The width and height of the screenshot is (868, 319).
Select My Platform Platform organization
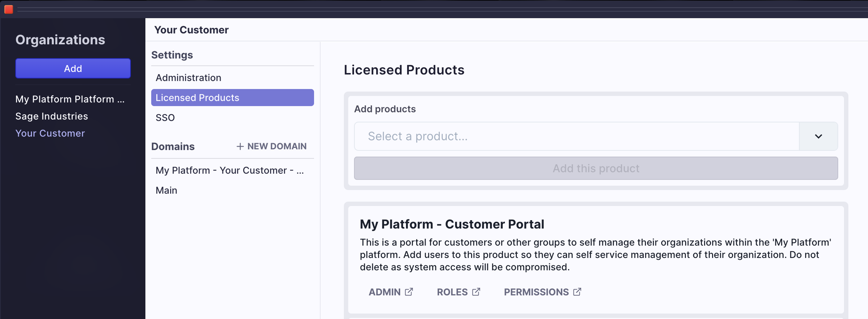(x=70, y=99)
